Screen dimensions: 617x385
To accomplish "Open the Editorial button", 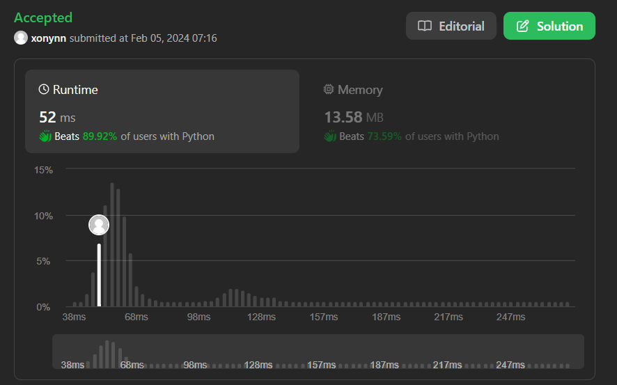I will pyautogui.click(x=451, y=26).
